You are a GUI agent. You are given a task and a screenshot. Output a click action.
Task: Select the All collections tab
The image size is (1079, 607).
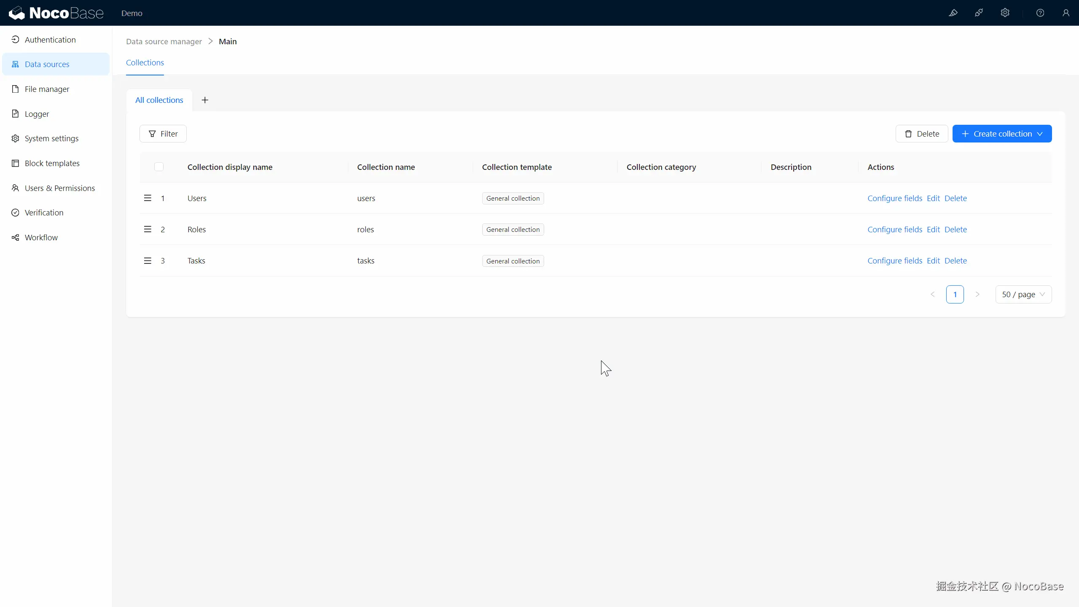click(x=159, y=100)
